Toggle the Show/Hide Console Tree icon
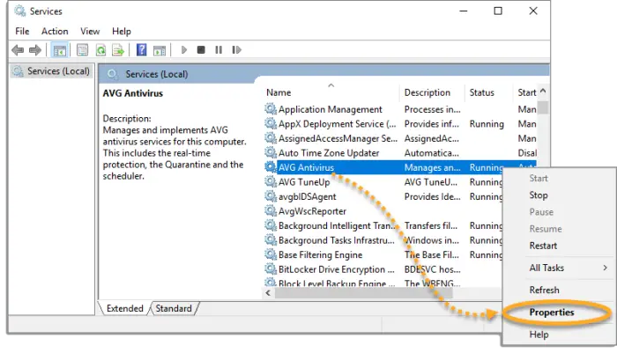617x353 pixels. pyautogui.click(x=60, y=50)
